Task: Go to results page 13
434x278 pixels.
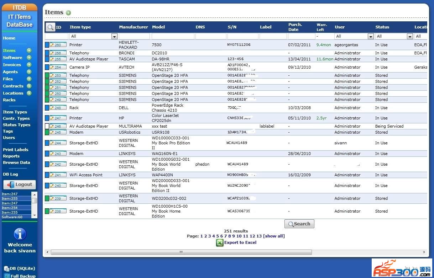Action: 259,236
